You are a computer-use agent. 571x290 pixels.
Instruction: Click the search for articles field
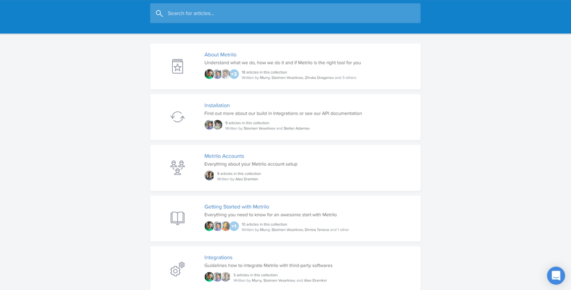click(288, 13)
